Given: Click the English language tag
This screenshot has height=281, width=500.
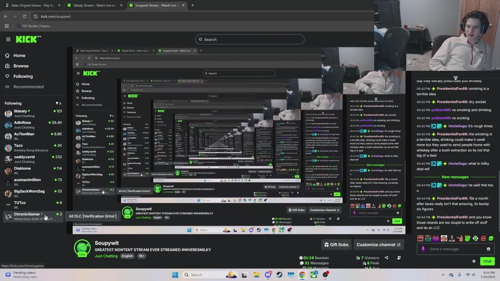Looking at the screenshot, I should [127, 256].
